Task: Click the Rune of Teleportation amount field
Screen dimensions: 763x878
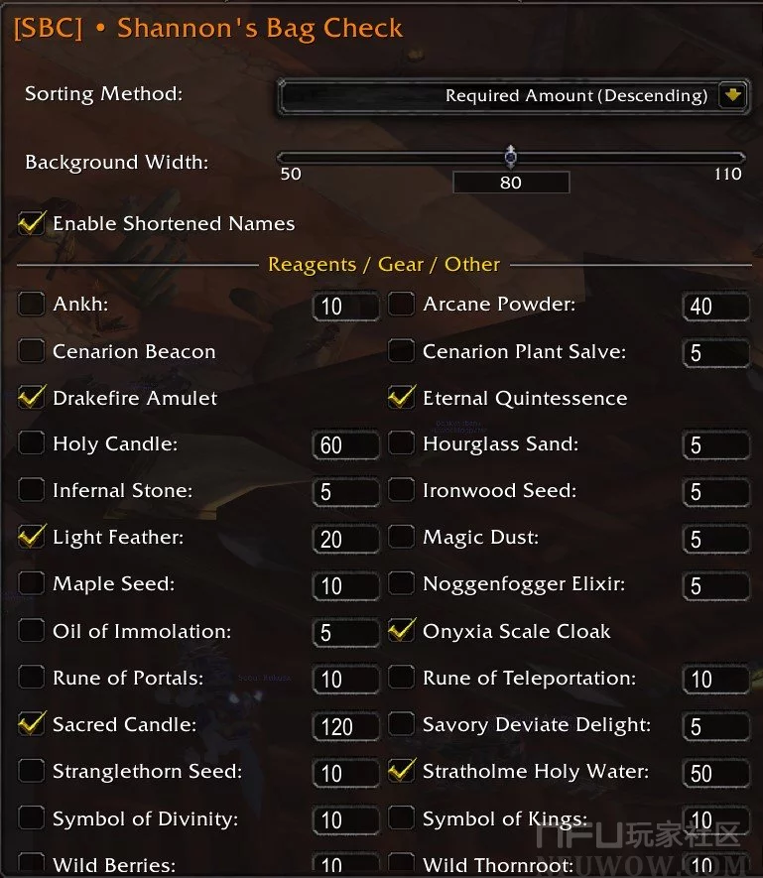Action: 714,680
